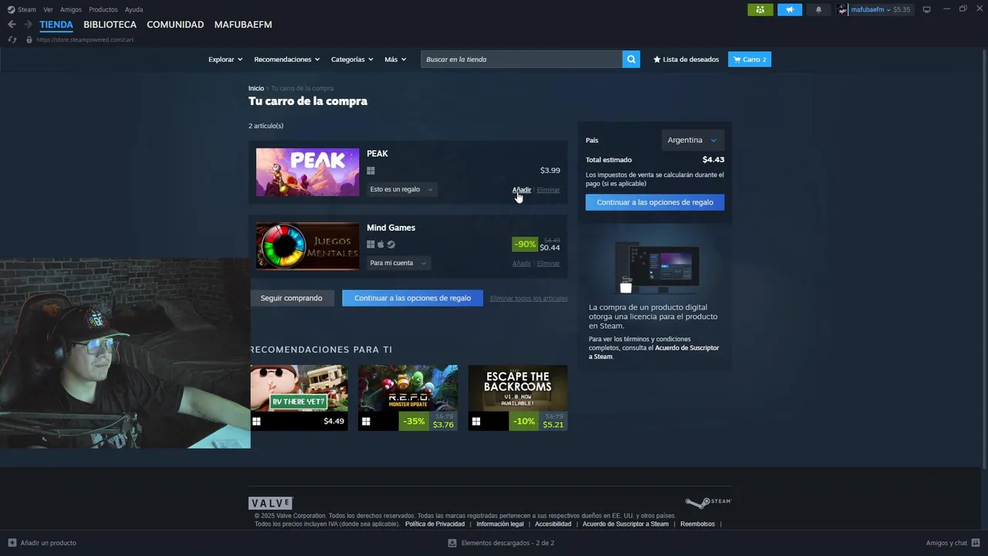Click the Steam logo in the footer

click(708, 503)
